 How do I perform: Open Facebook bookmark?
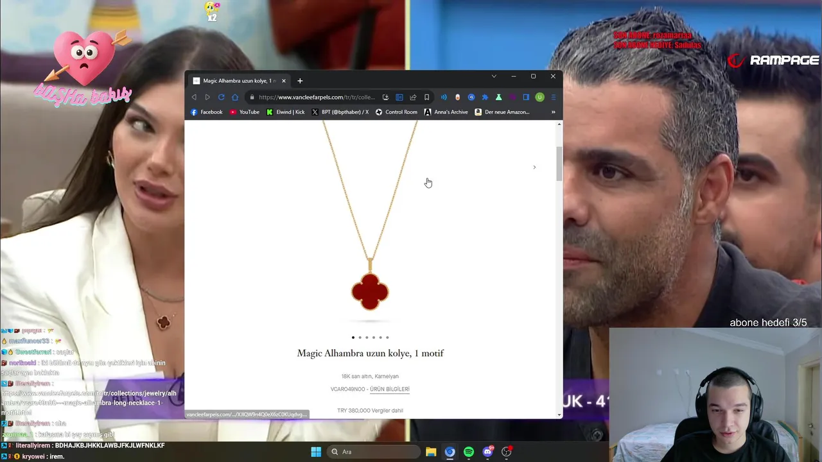coord(207,112)
